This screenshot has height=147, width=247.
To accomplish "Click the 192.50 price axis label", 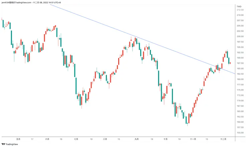I will click(x=240, y=53).
